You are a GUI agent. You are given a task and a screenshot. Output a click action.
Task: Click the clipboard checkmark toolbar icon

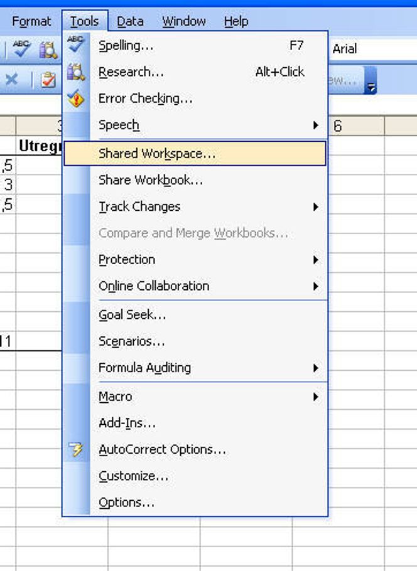(48, 80)
